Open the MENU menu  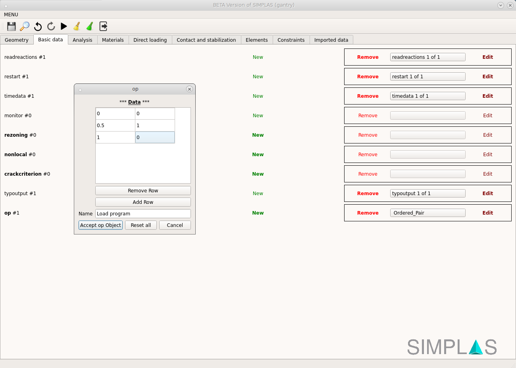click(11, 15)
